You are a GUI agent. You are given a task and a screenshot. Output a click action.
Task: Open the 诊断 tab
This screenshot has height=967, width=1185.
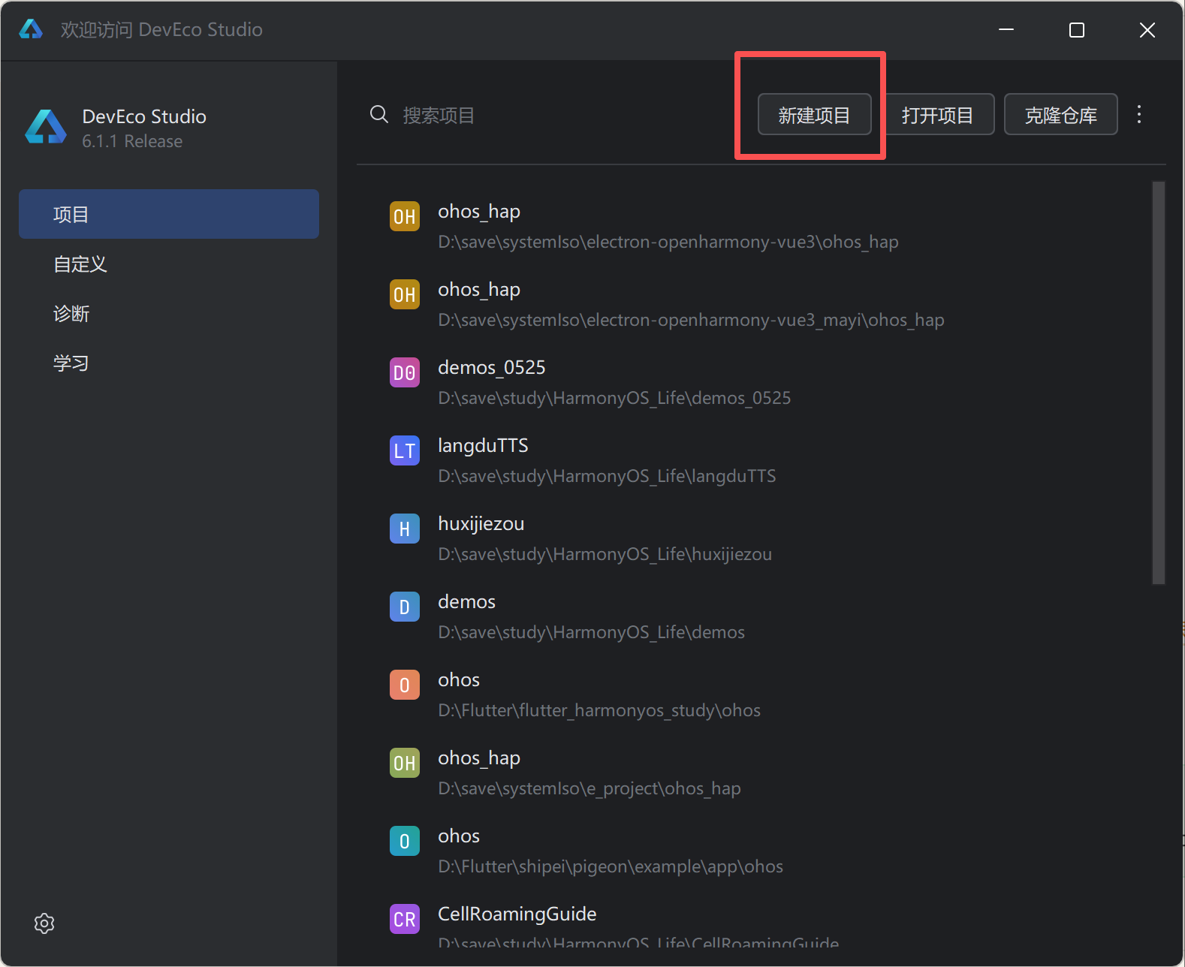[x=169, y=313]
